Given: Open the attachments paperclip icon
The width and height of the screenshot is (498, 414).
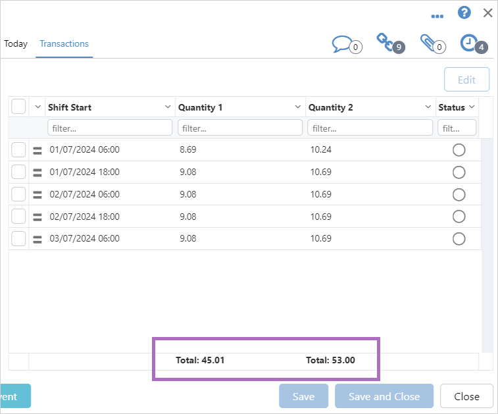Looking at the screenshot, I should point(429,43).
